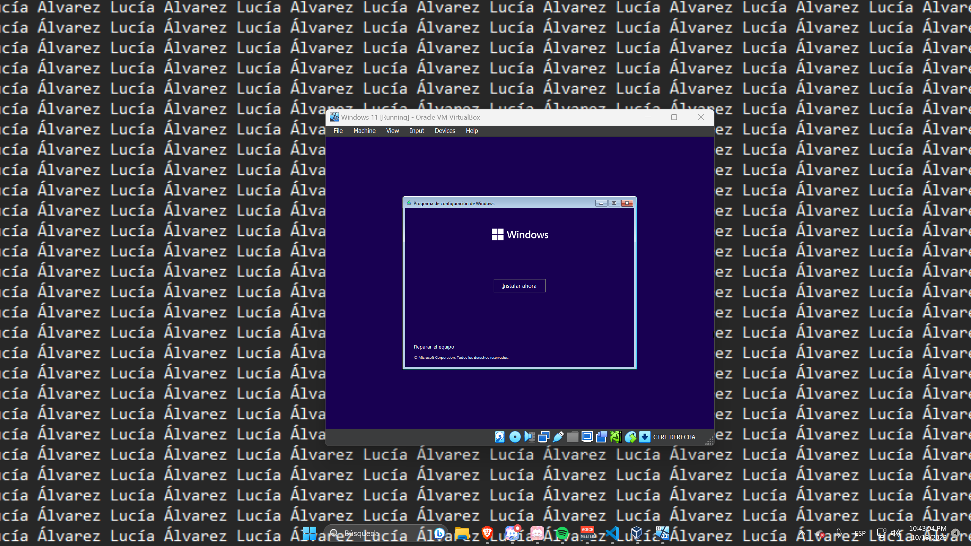Click the display settings status icon
The height and width of the screenshot is (546, 971).
point(587,437)
